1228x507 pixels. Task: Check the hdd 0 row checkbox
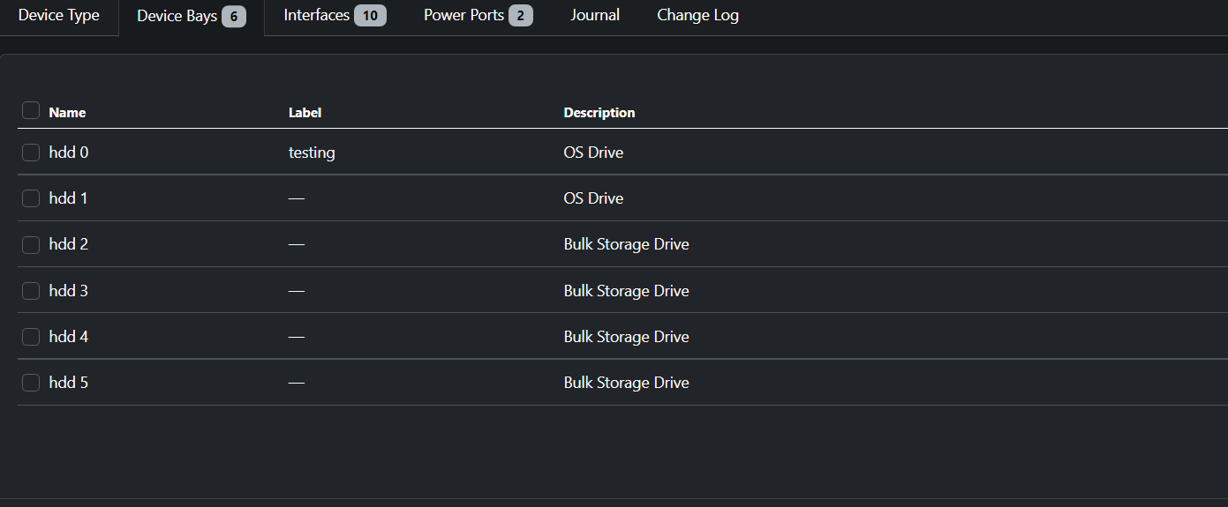[x=31, y=153]
